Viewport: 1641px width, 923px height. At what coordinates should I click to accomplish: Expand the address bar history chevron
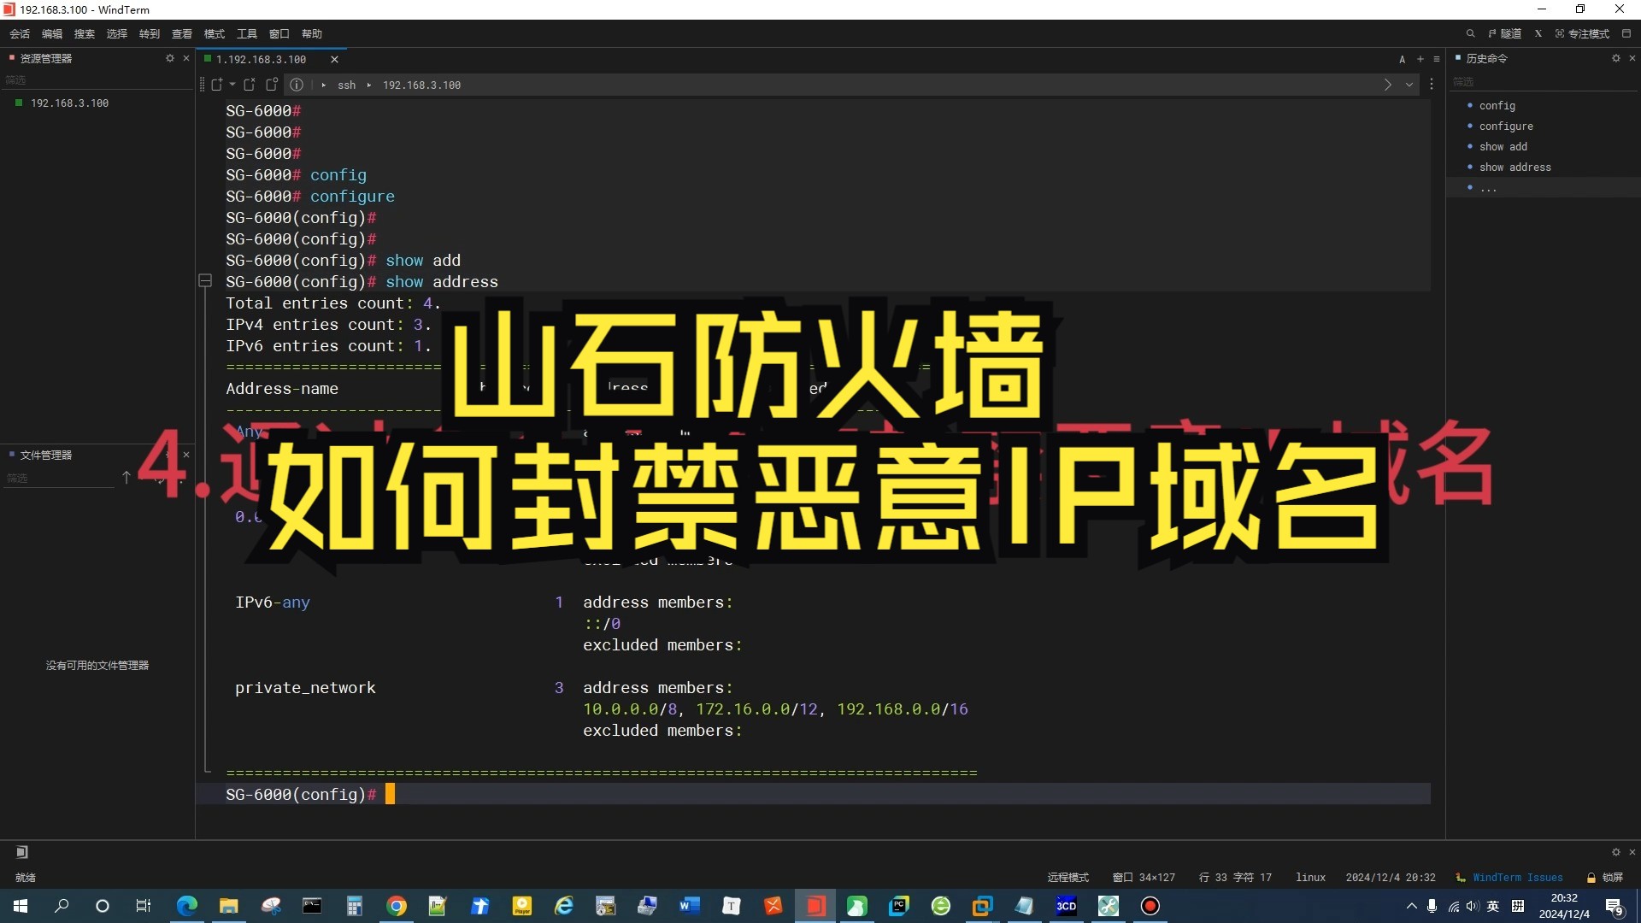pos(1409,85)
